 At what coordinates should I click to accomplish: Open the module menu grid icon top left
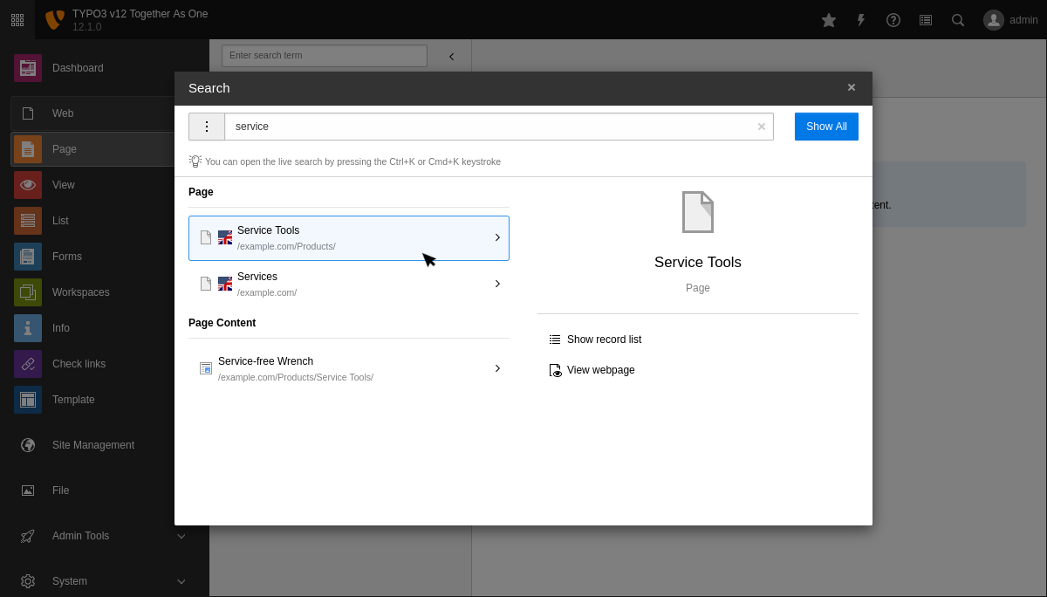[17, 19]
